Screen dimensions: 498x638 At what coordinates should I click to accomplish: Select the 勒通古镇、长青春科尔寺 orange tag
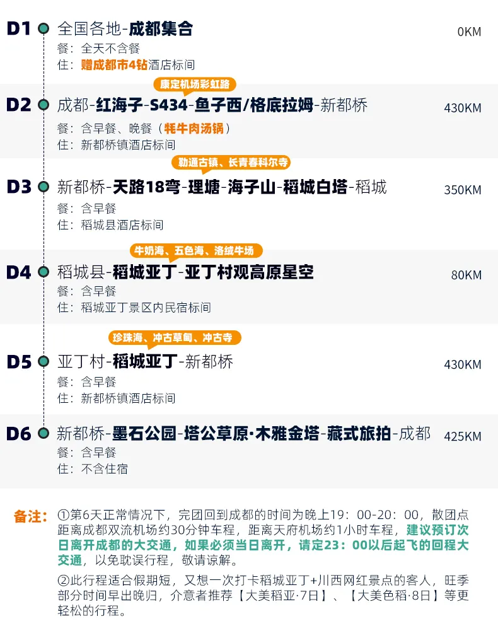click(x=230, y=163)
